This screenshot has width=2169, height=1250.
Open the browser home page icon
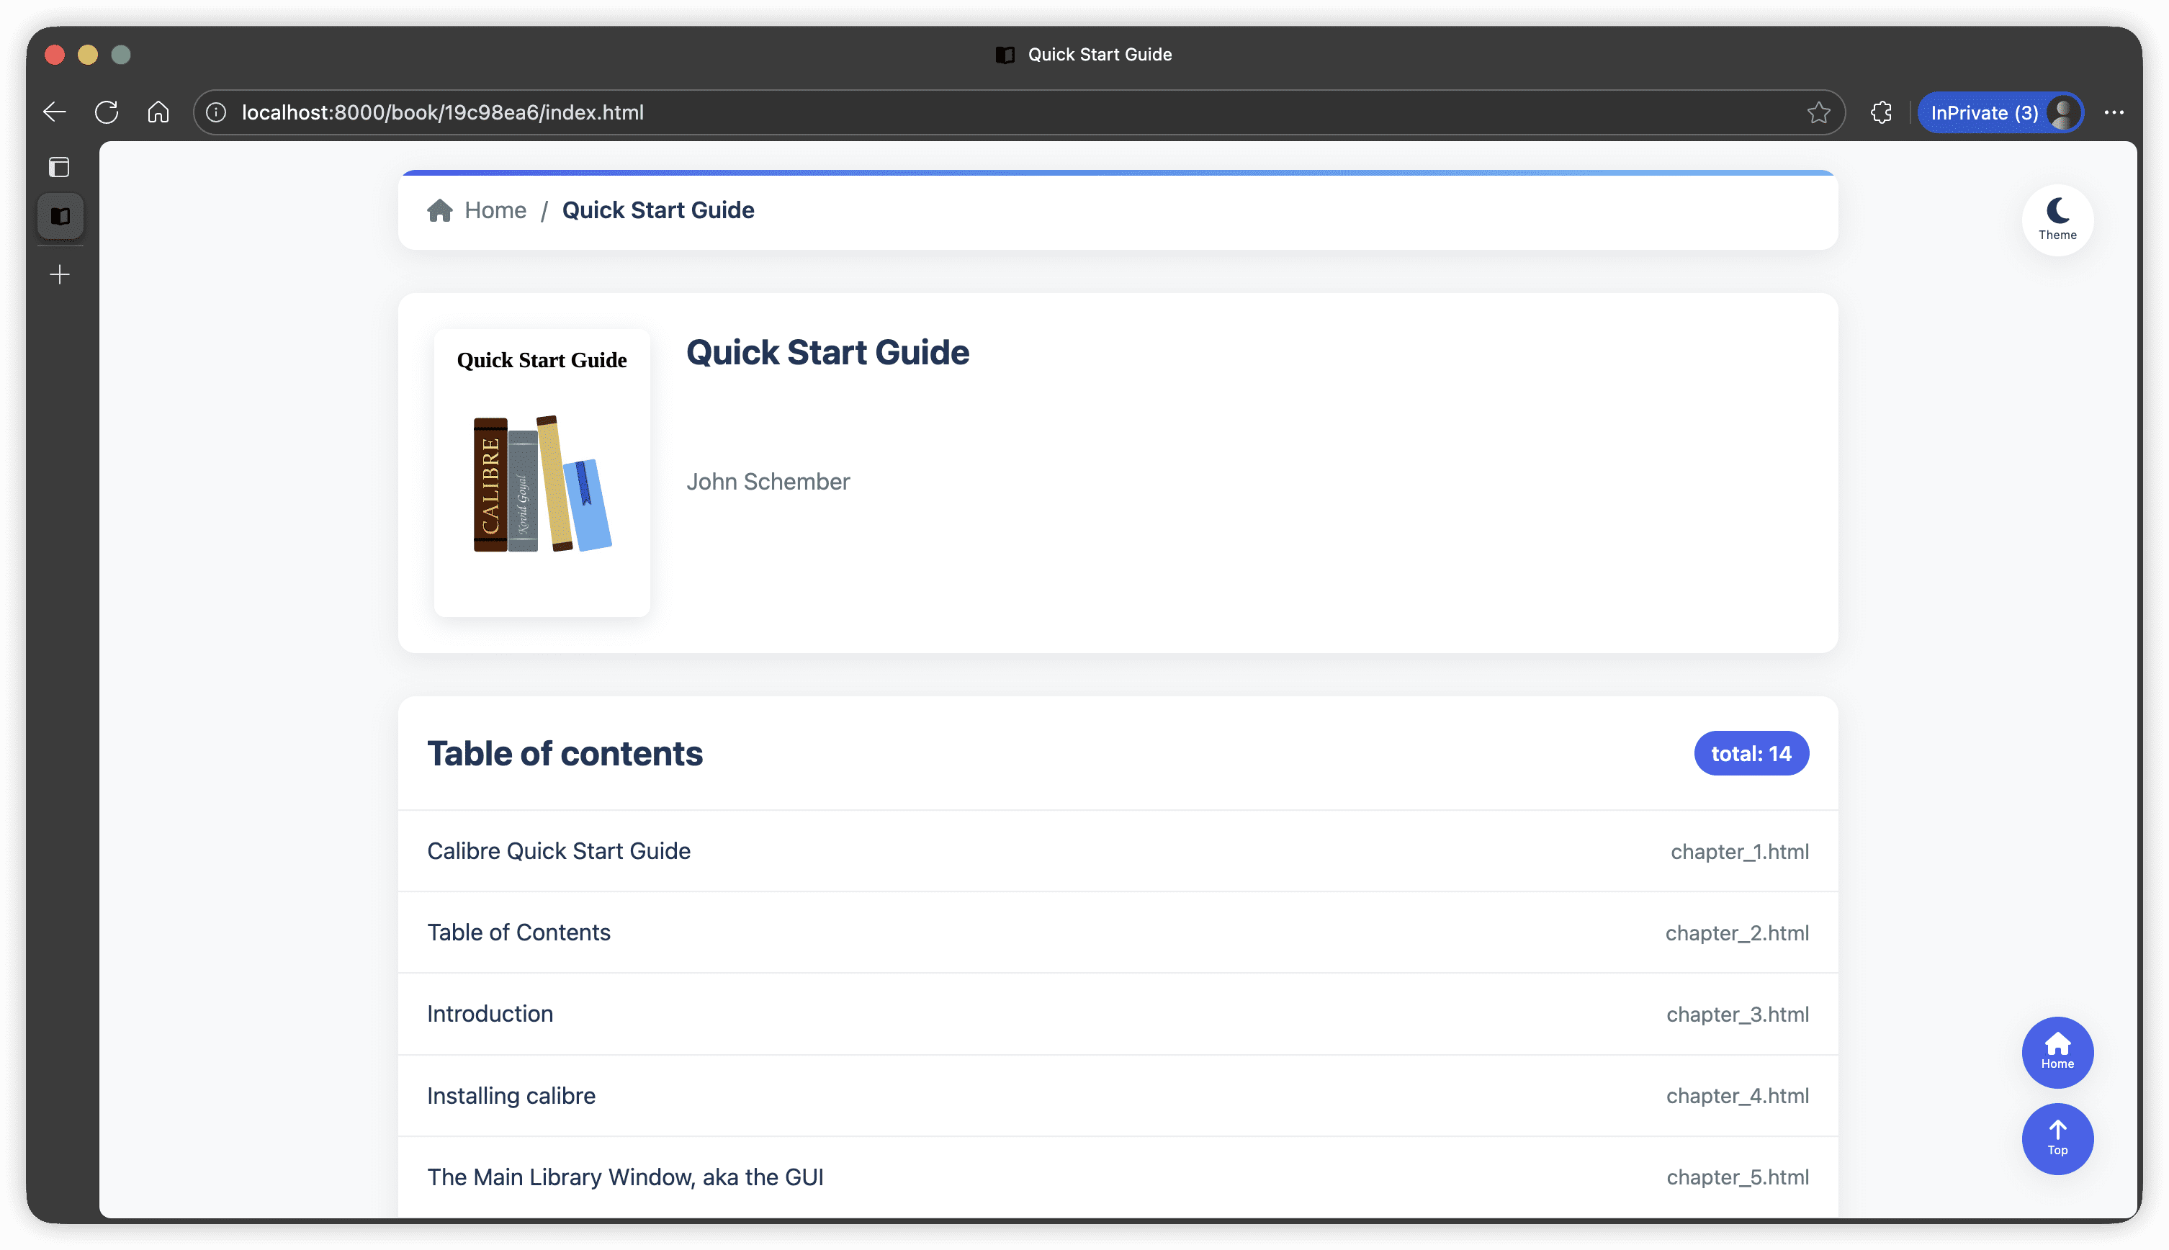pos(158,112)
